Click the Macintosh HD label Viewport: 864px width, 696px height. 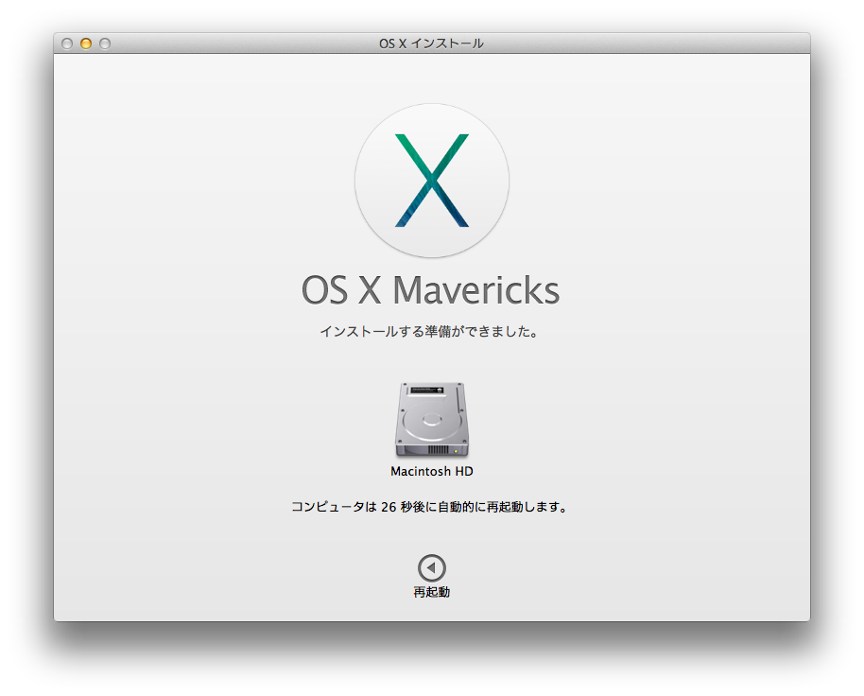pyautogui.click(x=431, y=471)
